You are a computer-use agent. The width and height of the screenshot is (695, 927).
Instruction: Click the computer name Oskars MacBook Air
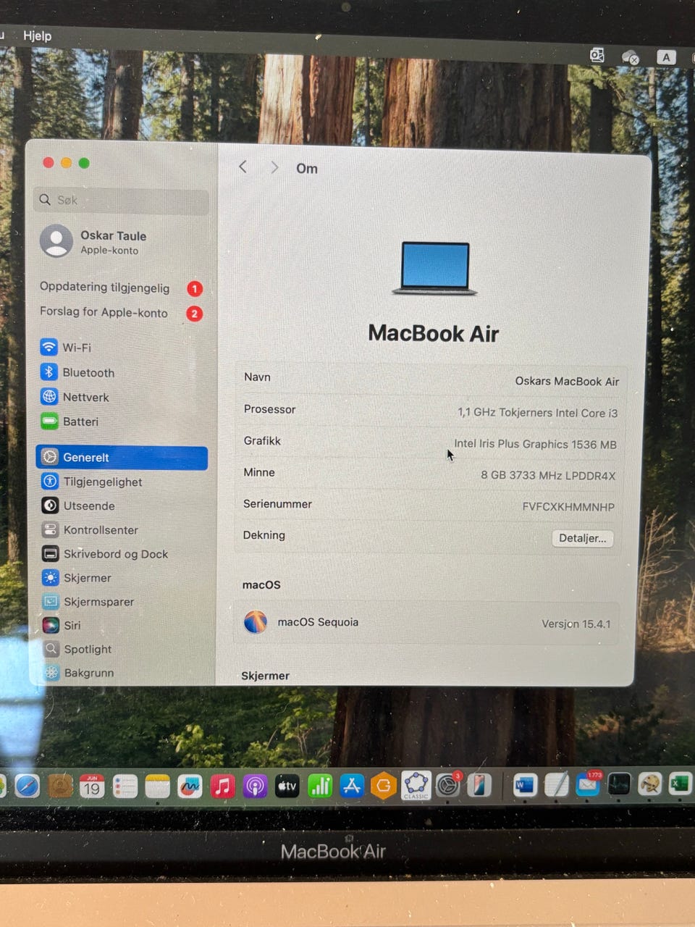pyautogui.click(x=567, y=381)
